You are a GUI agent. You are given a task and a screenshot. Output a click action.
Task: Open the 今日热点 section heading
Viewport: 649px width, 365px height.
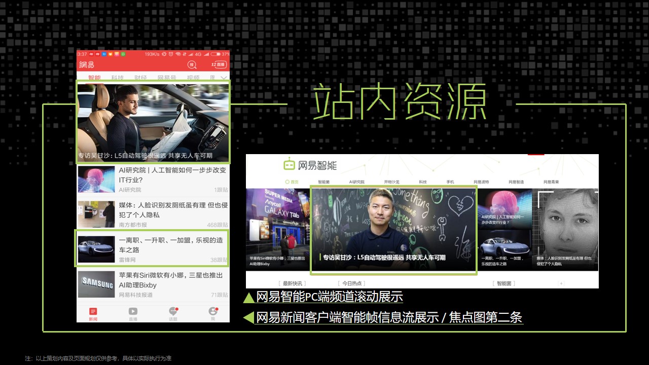352,283
